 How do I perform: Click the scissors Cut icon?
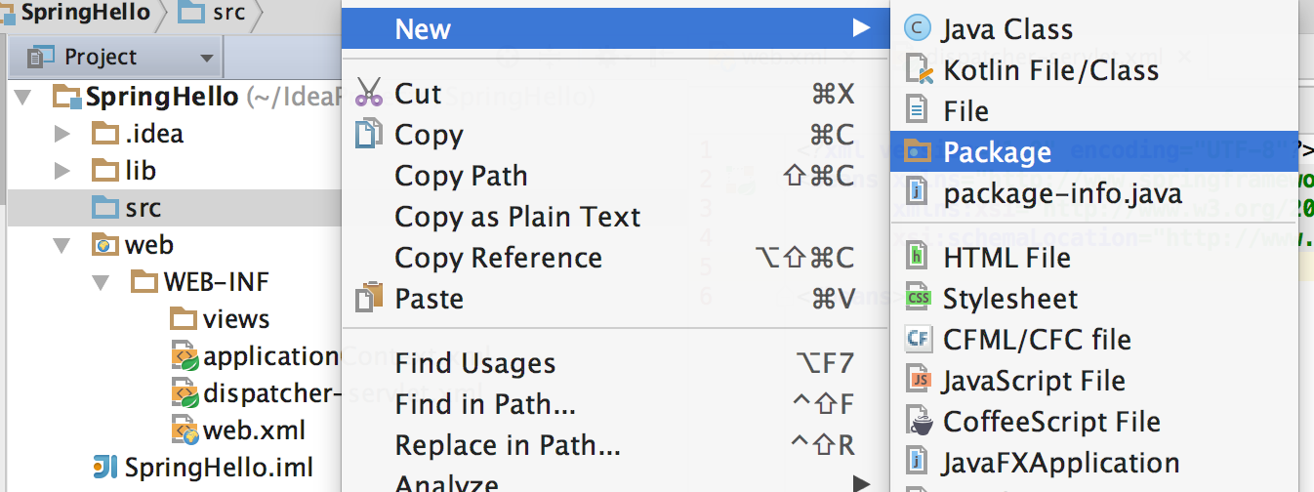point(369,93)
